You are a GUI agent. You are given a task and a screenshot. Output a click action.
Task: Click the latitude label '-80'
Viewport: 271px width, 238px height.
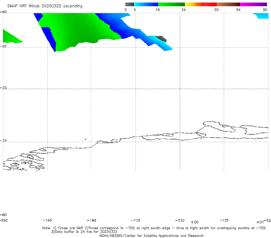coord(3,215)
